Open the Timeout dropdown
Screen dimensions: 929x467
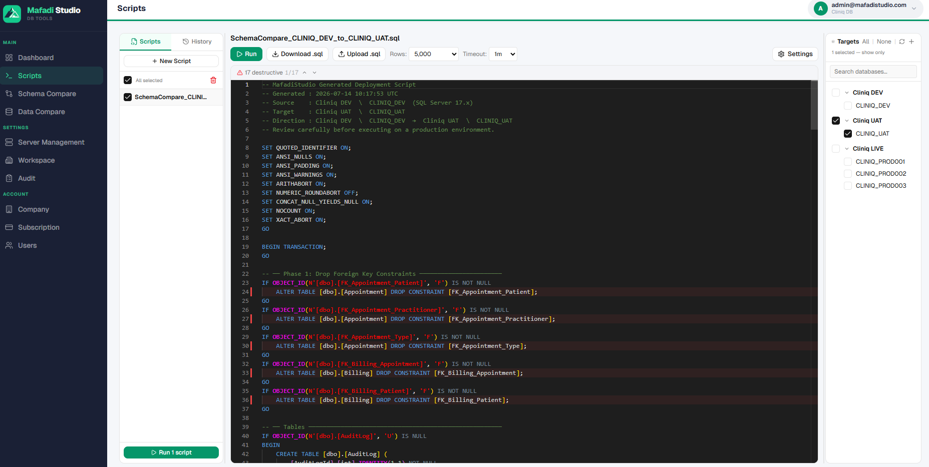tap(503, 54)
